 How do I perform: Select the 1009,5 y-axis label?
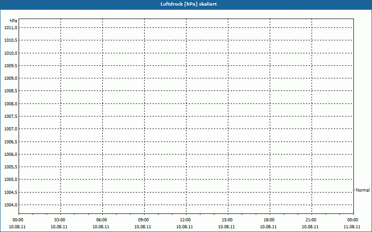[11, 65]
